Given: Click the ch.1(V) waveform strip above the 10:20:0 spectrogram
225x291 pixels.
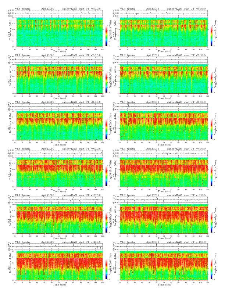Looking at the screenshot, I should (x=59, y=200).
